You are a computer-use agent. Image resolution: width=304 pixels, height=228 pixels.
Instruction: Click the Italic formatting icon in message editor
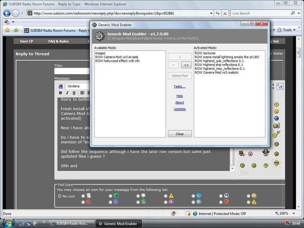[67, 93]
